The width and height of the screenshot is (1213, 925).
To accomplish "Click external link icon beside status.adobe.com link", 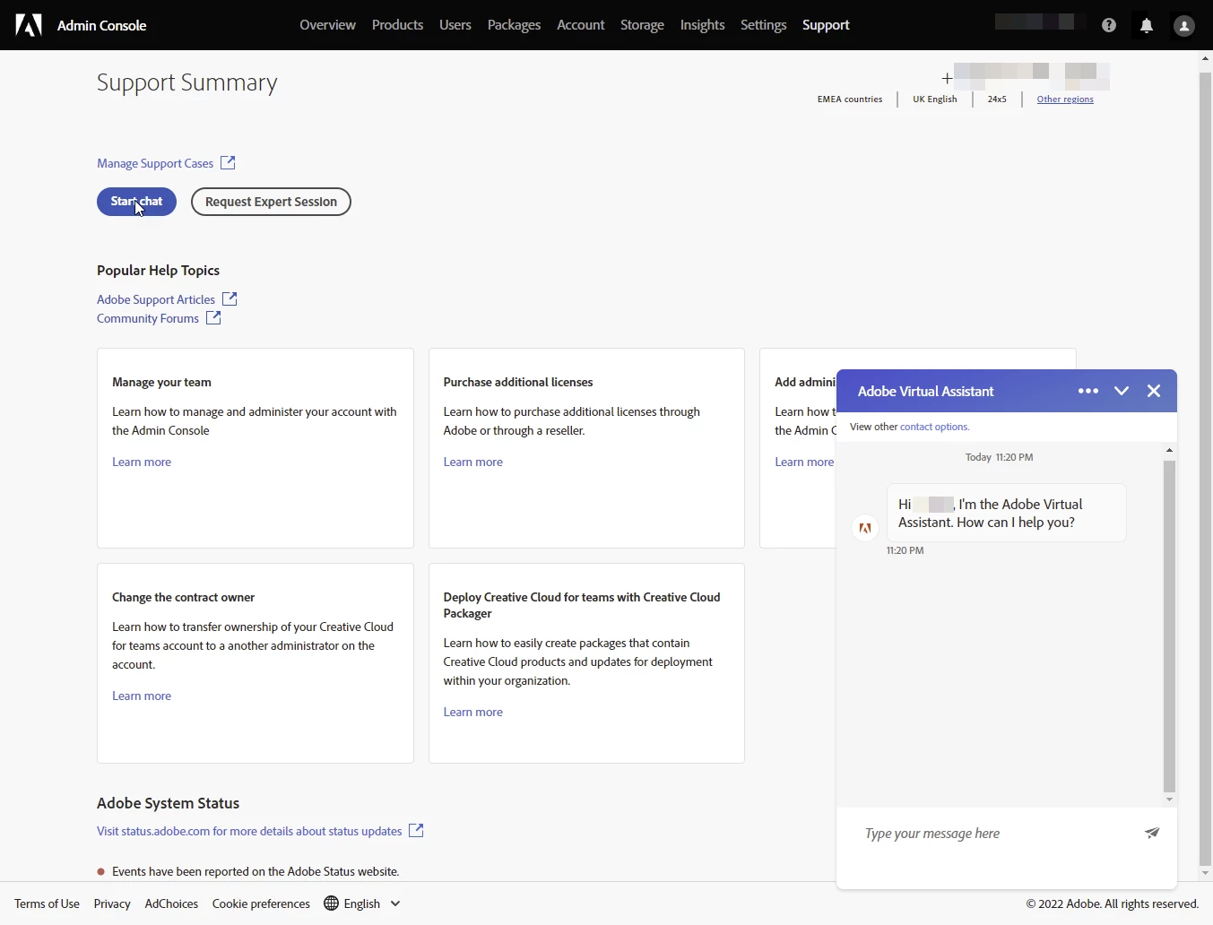I will point(416,830).
